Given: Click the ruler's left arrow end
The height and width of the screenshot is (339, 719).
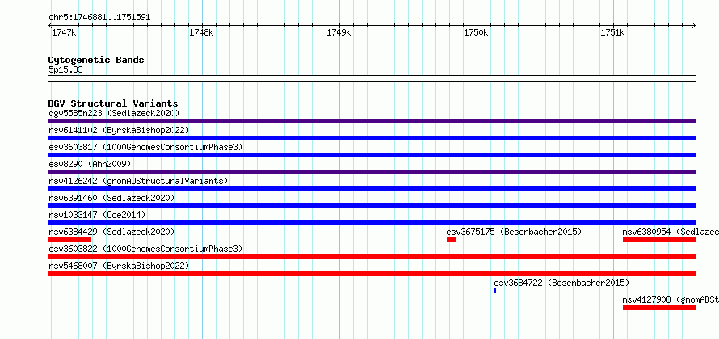Looking at the screenshot, I should (50, 26).
